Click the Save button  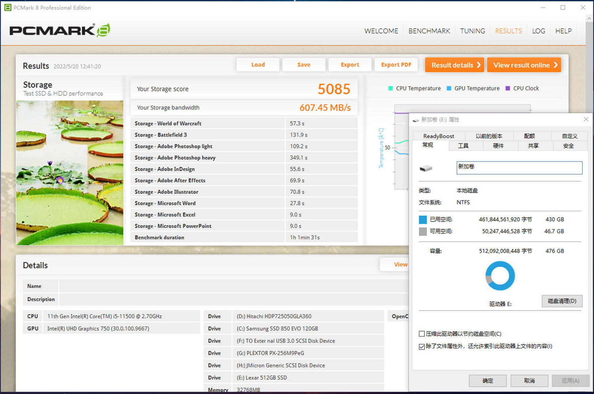pyautogui.click(x=304, y=65)
